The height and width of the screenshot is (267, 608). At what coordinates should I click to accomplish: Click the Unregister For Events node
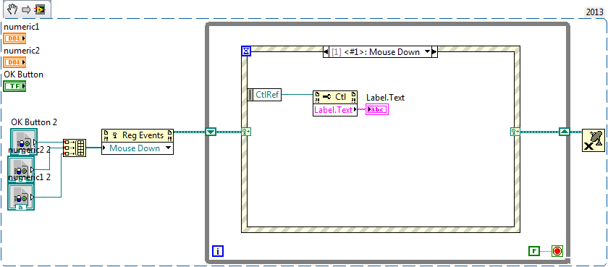(x=593, y=140)
